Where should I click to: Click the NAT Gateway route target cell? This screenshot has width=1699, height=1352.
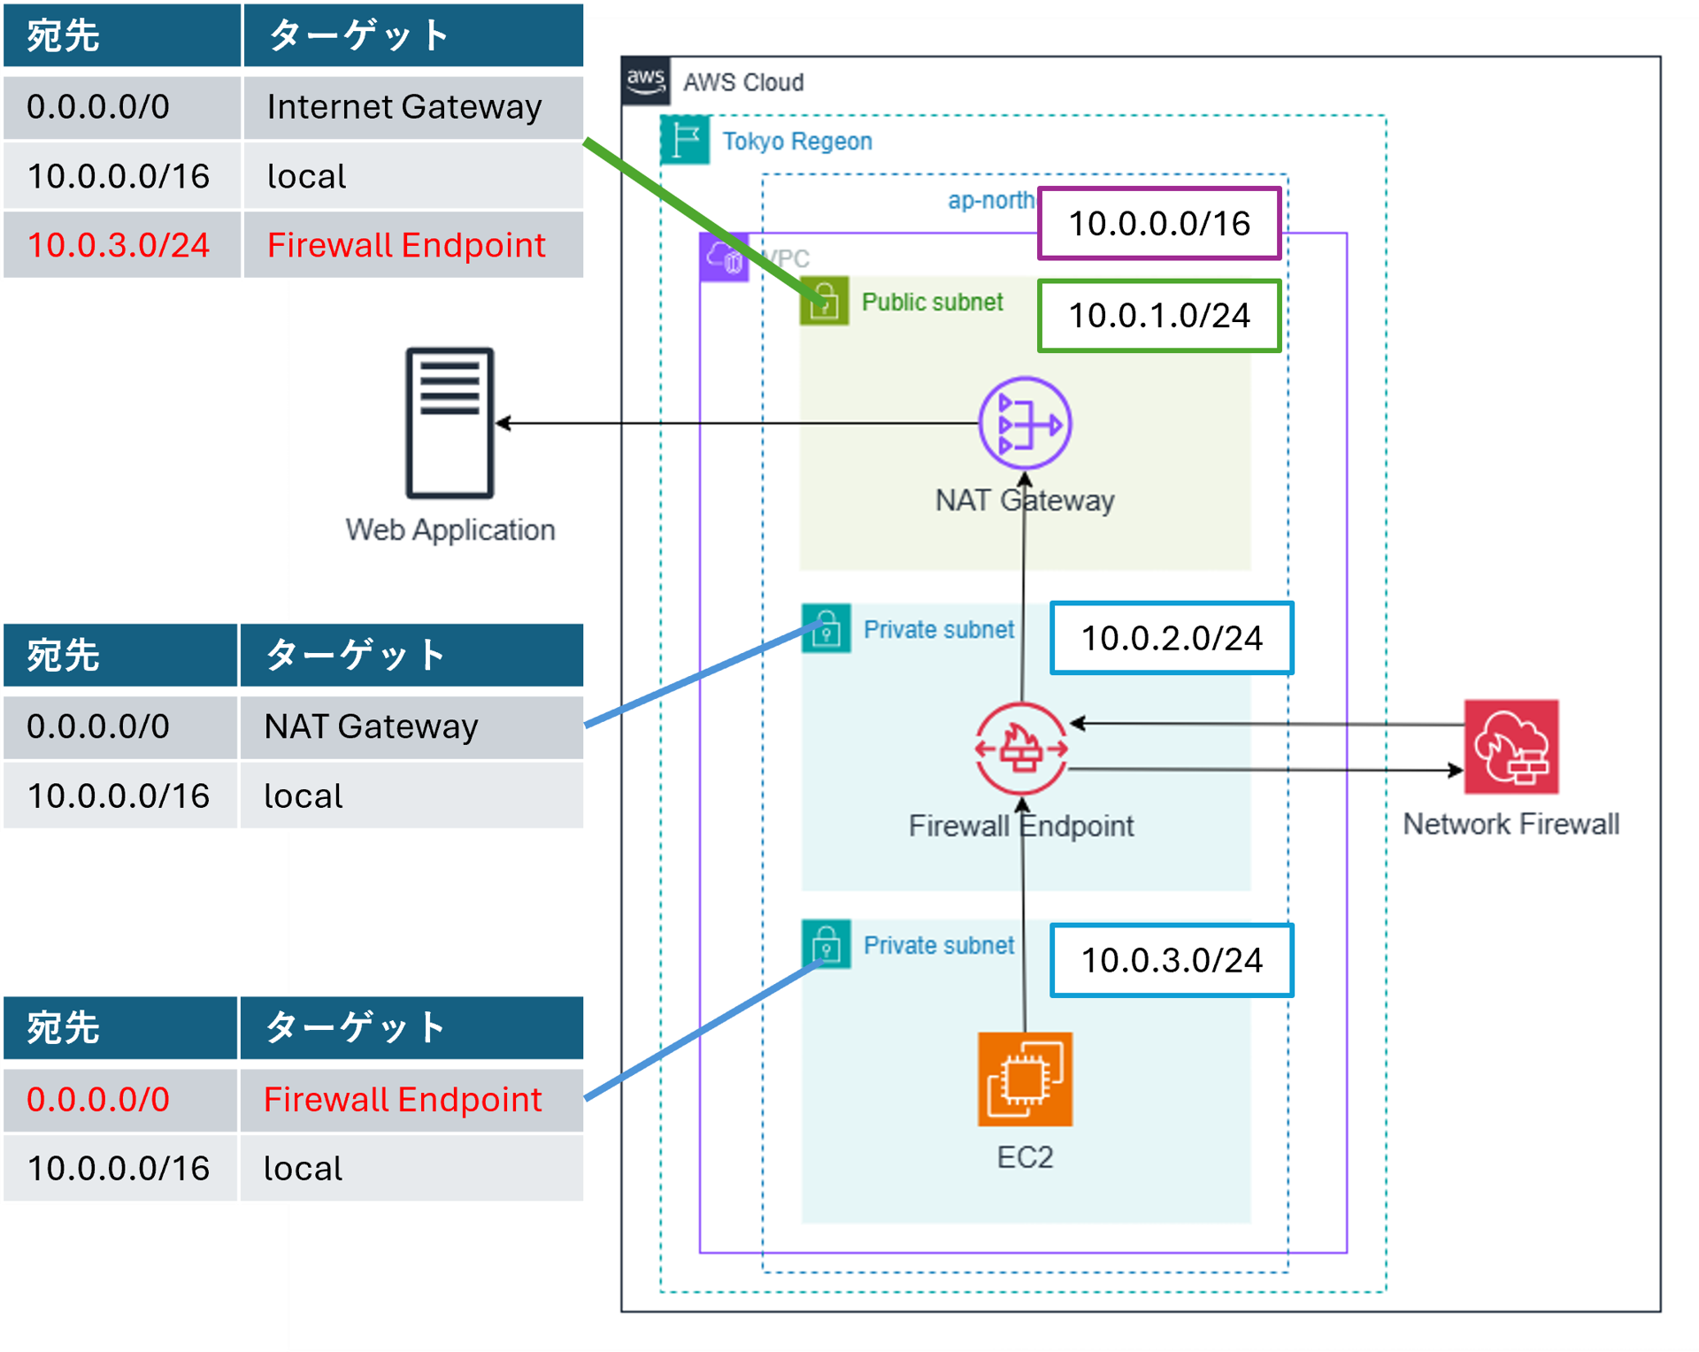tap(411, 726)
